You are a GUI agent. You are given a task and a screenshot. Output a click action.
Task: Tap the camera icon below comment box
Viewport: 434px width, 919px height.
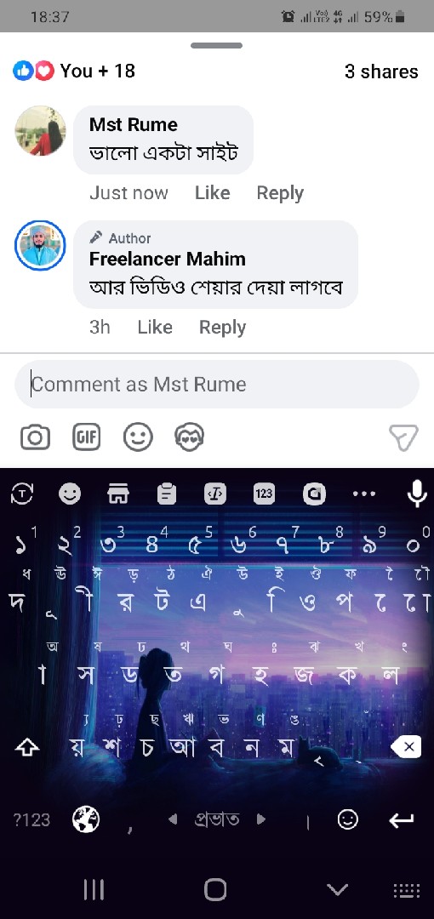[35, 437]
